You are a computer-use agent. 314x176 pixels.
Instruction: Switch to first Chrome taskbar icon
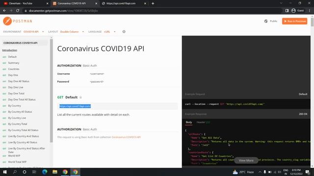[65, 172]
